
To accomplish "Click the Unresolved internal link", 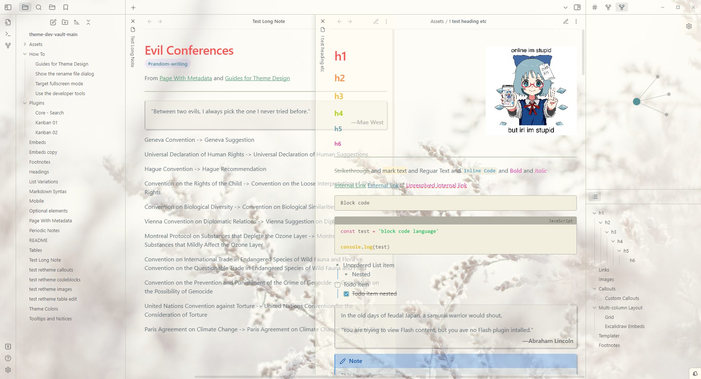I will (x=436, y=185).
